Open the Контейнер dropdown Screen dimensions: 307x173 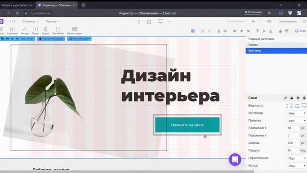[296, 113]
